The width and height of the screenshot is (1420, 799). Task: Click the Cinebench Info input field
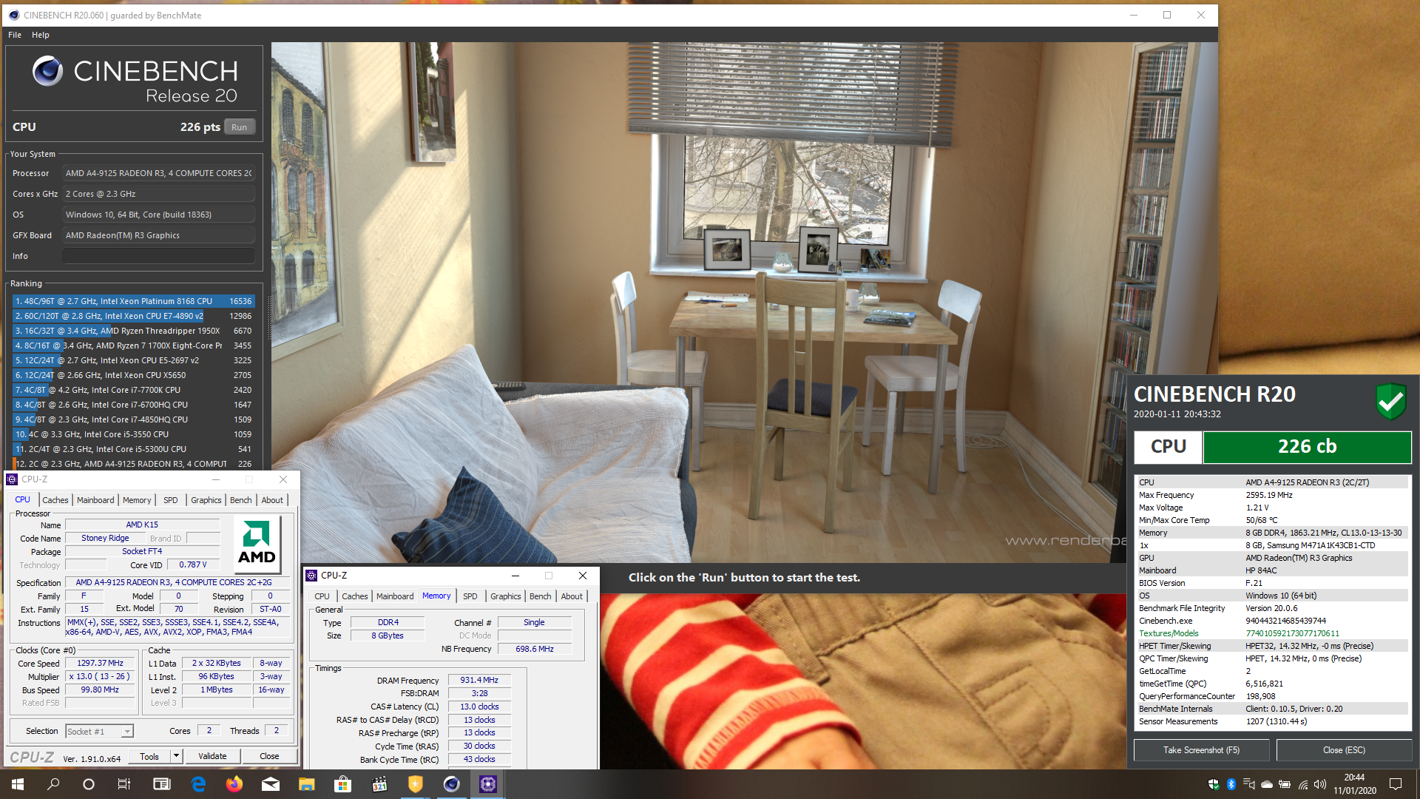pos(158,256)
